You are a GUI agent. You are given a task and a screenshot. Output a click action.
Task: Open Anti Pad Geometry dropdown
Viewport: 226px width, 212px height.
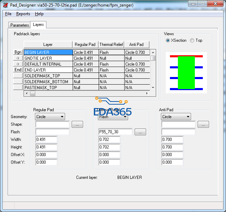click(176, 117)
